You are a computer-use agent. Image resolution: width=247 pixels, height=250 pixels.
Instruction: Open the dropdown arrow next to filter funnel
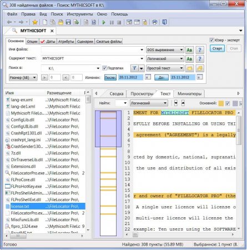click(x=142, y=68)
